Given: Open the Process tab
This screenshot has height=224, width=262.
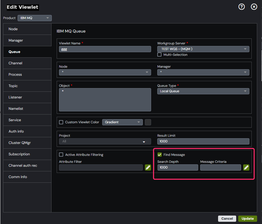Looking at the screenshot, I should (27, 74).
